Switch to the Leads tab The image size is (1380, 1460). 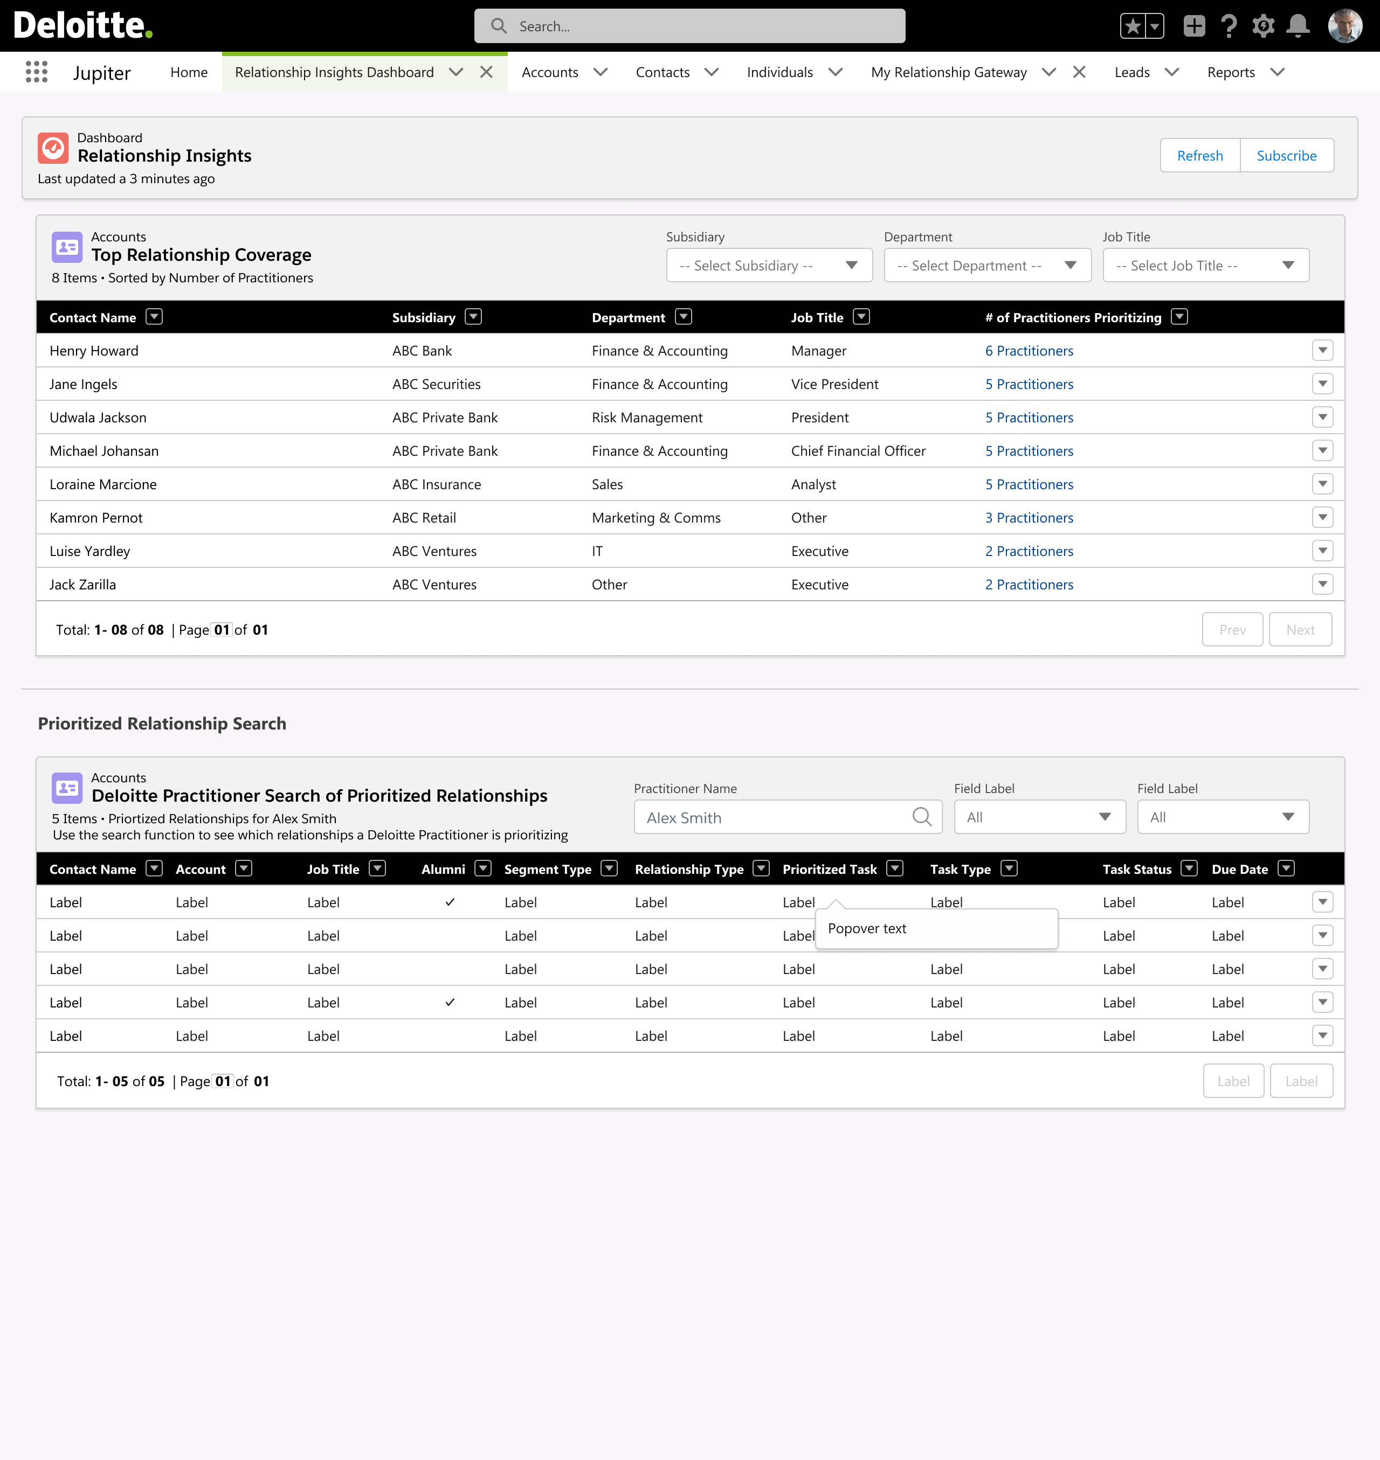click(x=1131, y=72)
